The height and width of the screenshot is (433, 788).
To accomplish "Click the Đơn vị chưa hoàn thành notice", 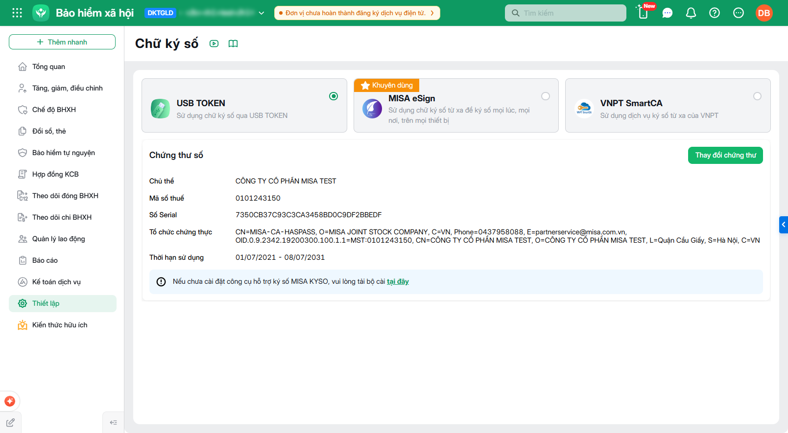I will click(x=357, y=13).
